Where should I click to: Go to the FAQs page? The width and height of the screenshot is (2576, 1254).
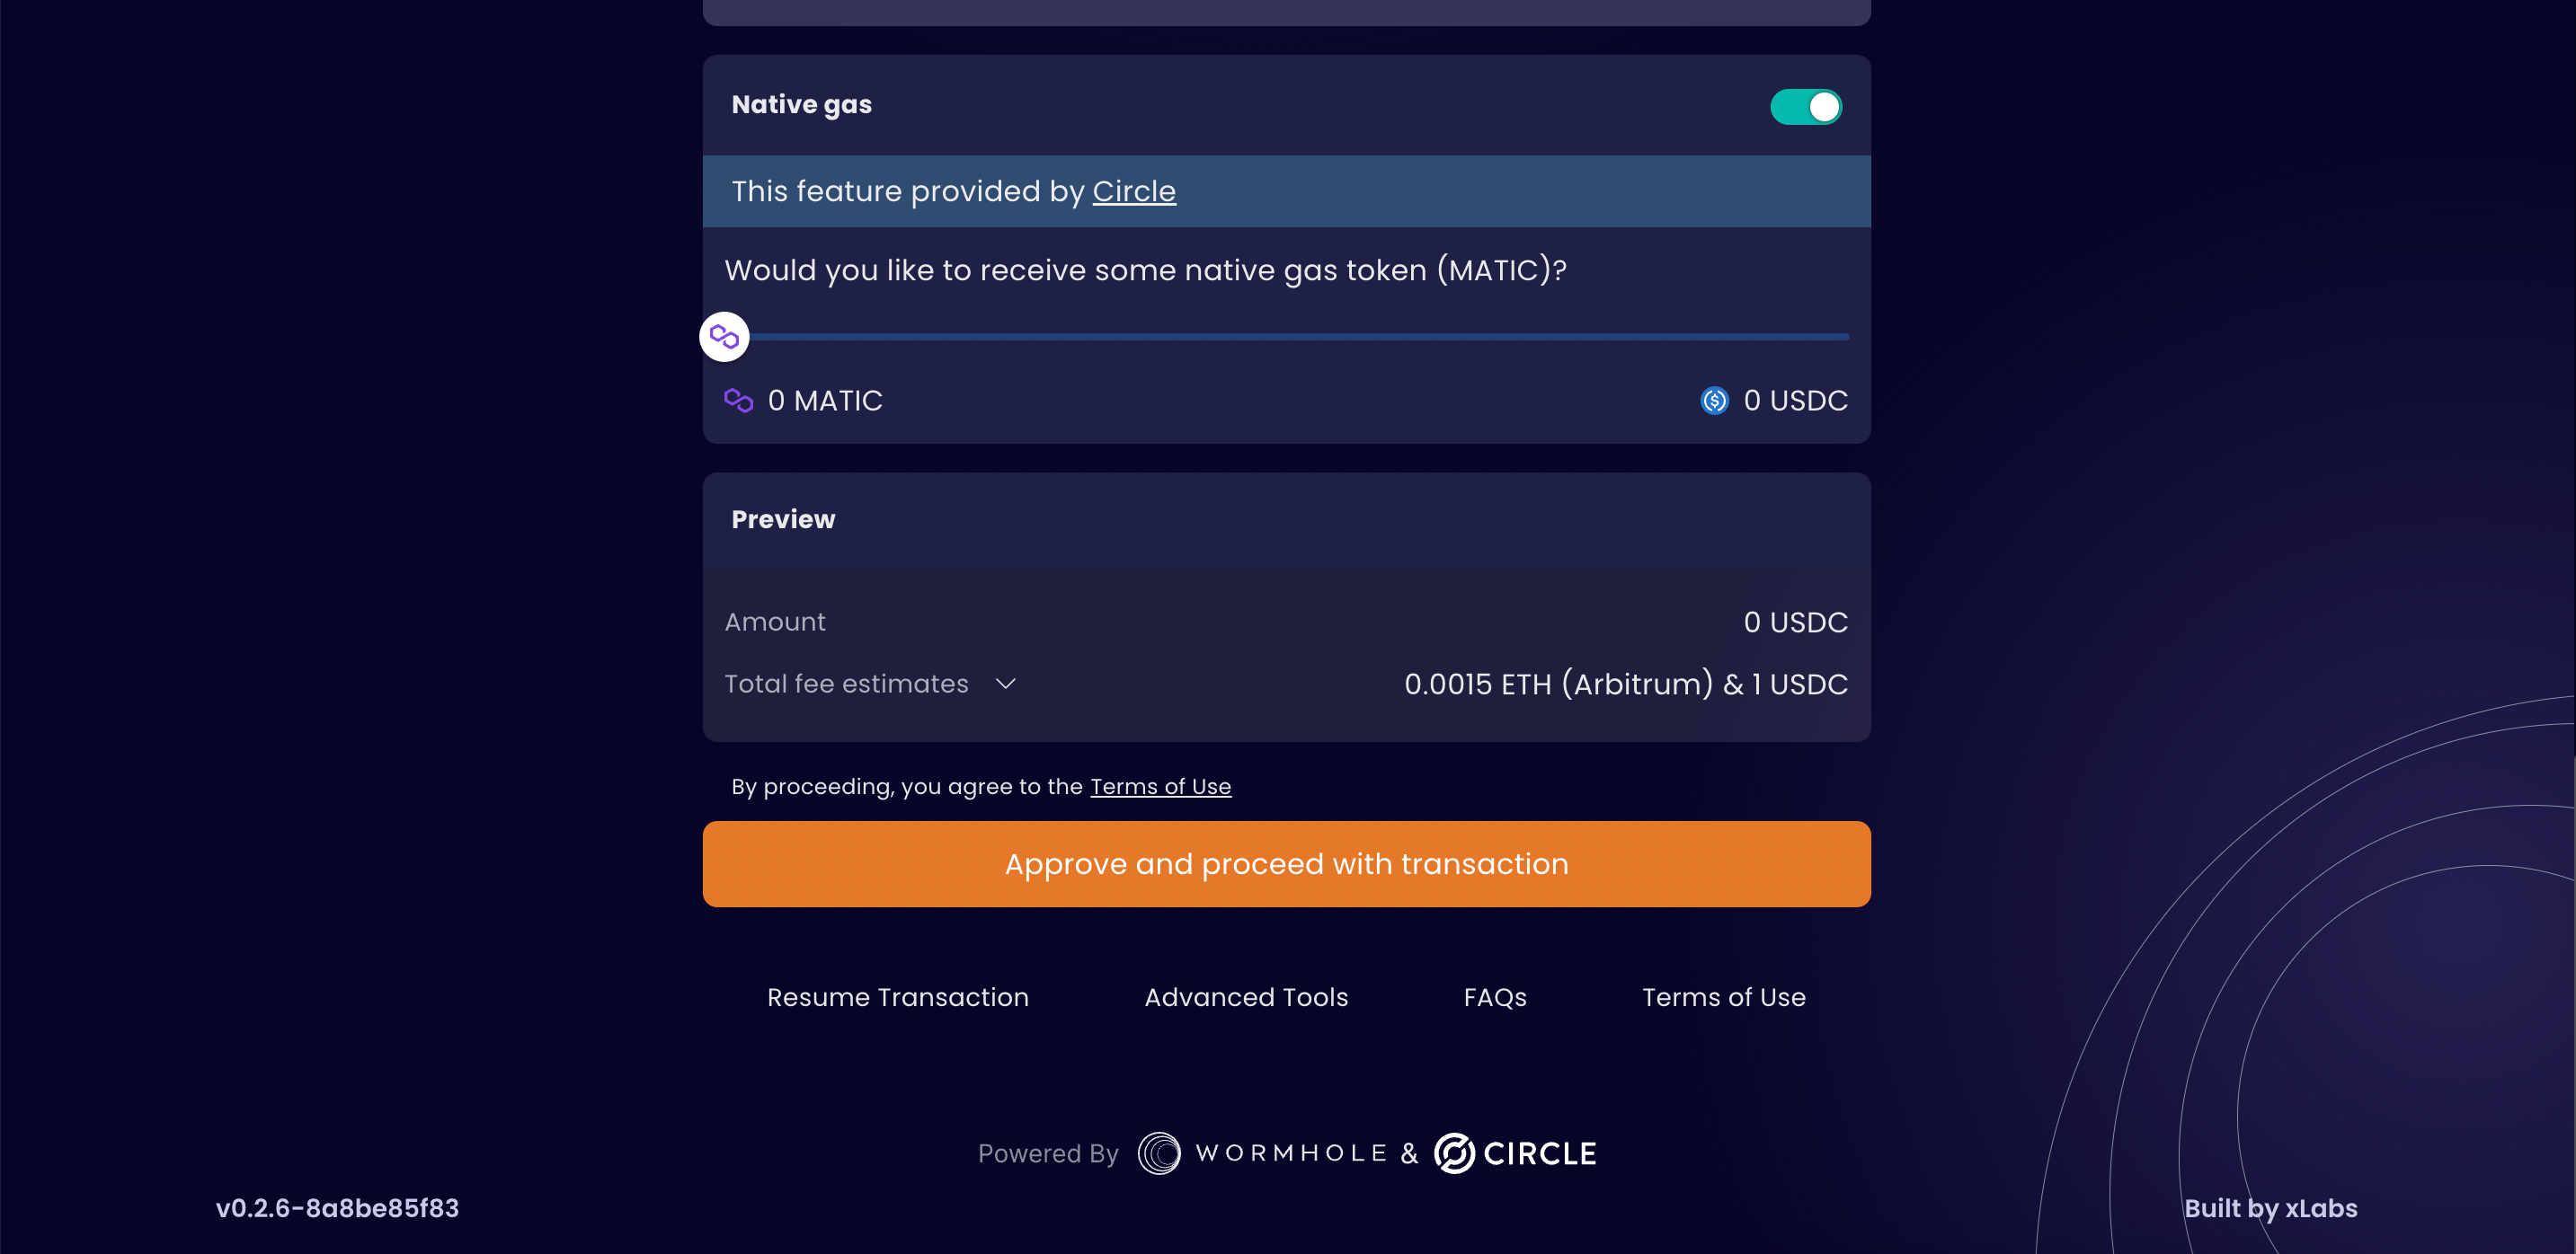tap(1495, 997)
